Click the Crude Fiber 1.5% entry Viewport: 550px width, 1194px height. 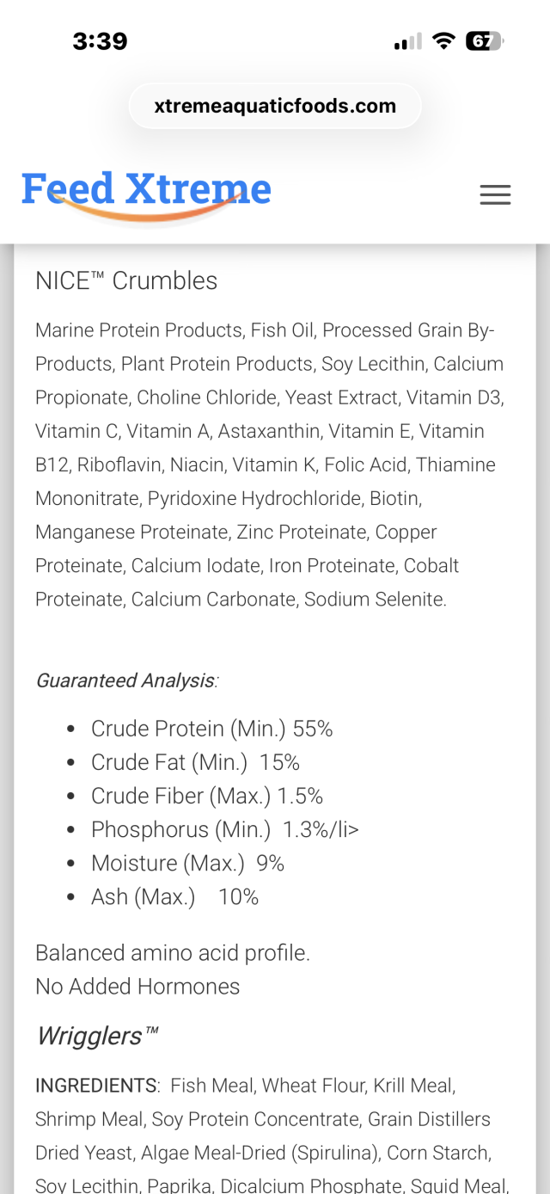pyautogui.click(x=207, y=796)
